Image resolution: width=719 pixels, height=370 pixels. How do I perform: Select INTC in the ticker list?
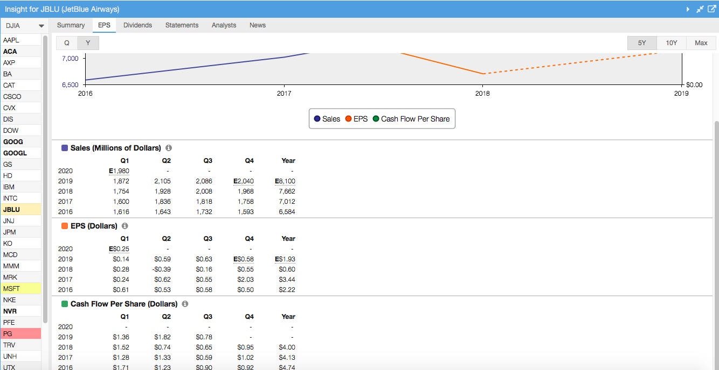pyautogui.click(x=20, y=198)
